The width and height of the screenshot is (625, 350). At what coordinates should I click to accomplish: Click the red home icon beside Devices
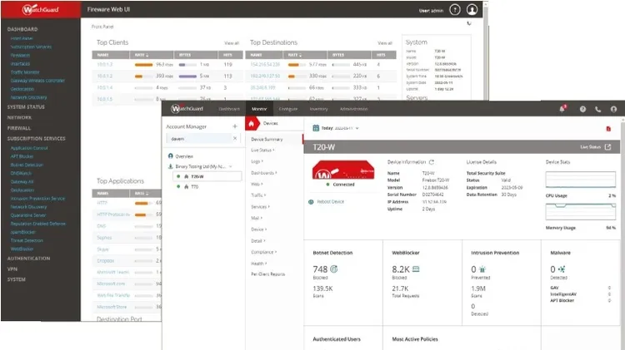251,124
